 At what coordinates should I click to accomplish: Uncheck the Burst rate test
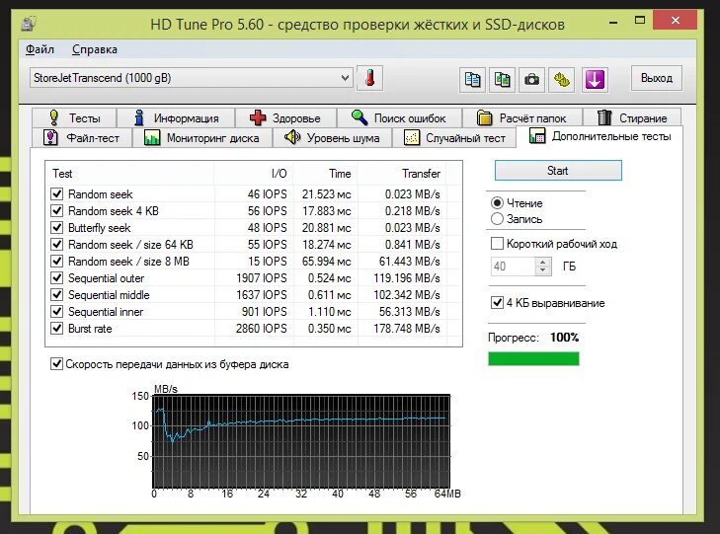pyautogui.click(x=57, y=329)
